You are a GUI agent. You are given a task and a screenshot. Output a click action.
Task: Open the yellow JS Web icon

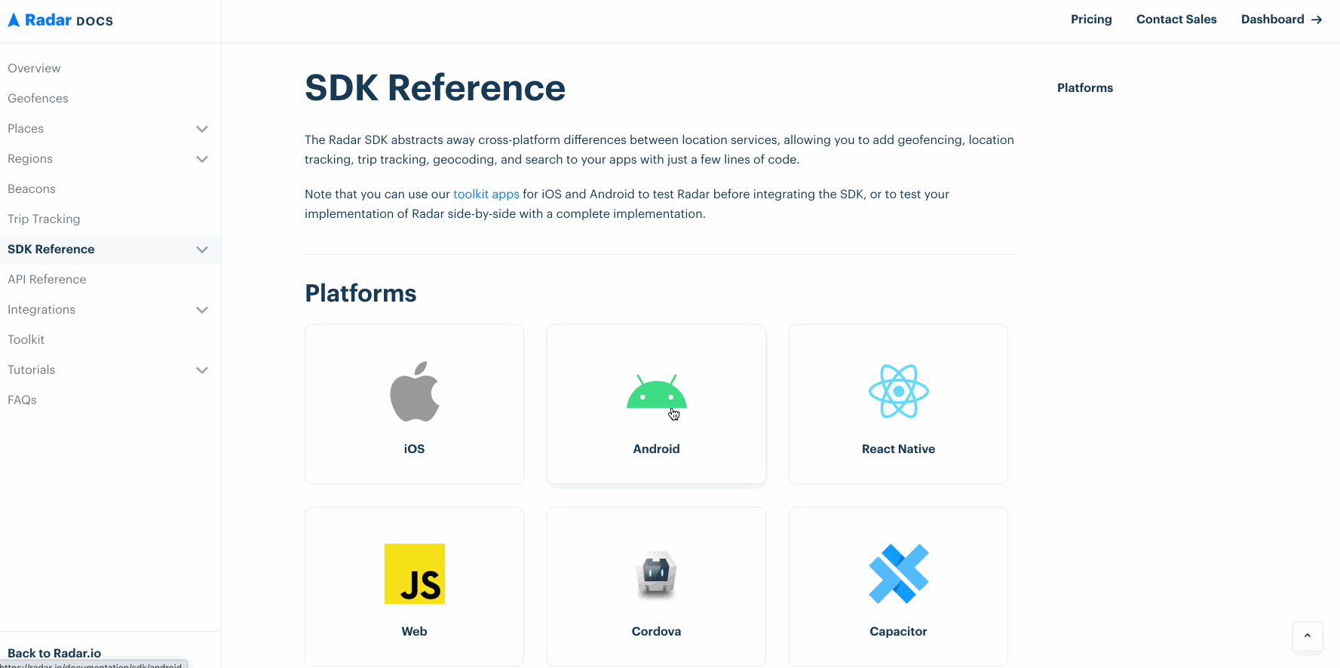point(415,574)
